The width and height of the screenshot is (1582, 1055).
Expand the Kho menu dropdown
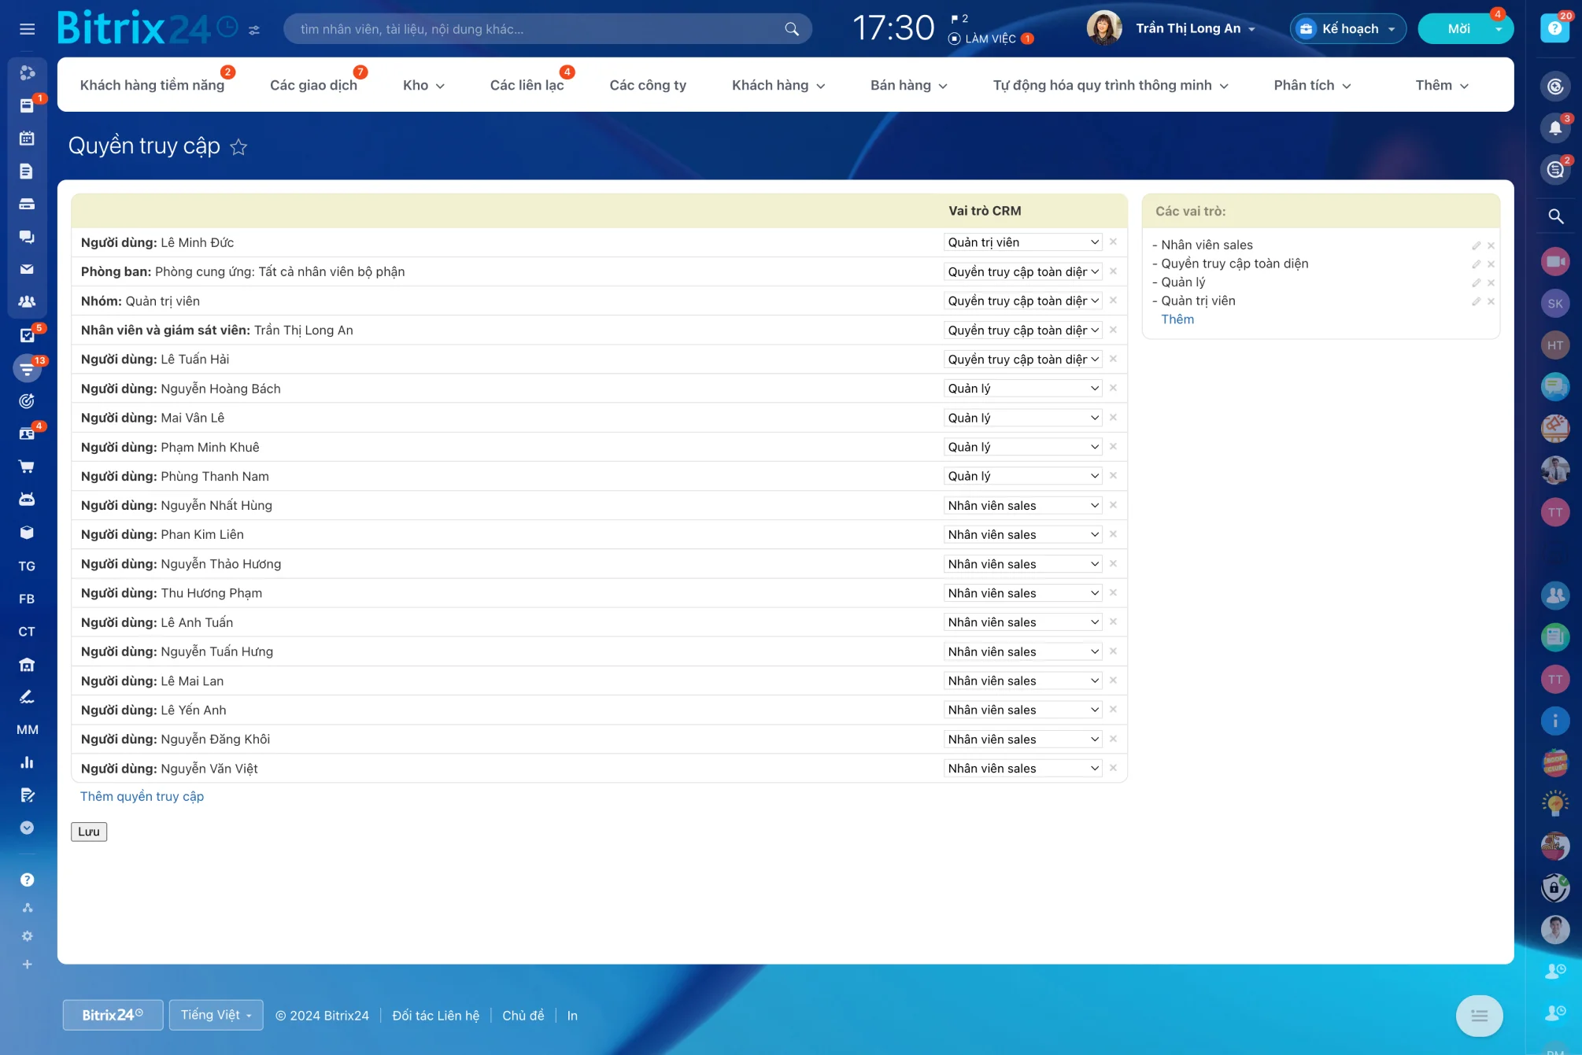click(x=423, y=85)
